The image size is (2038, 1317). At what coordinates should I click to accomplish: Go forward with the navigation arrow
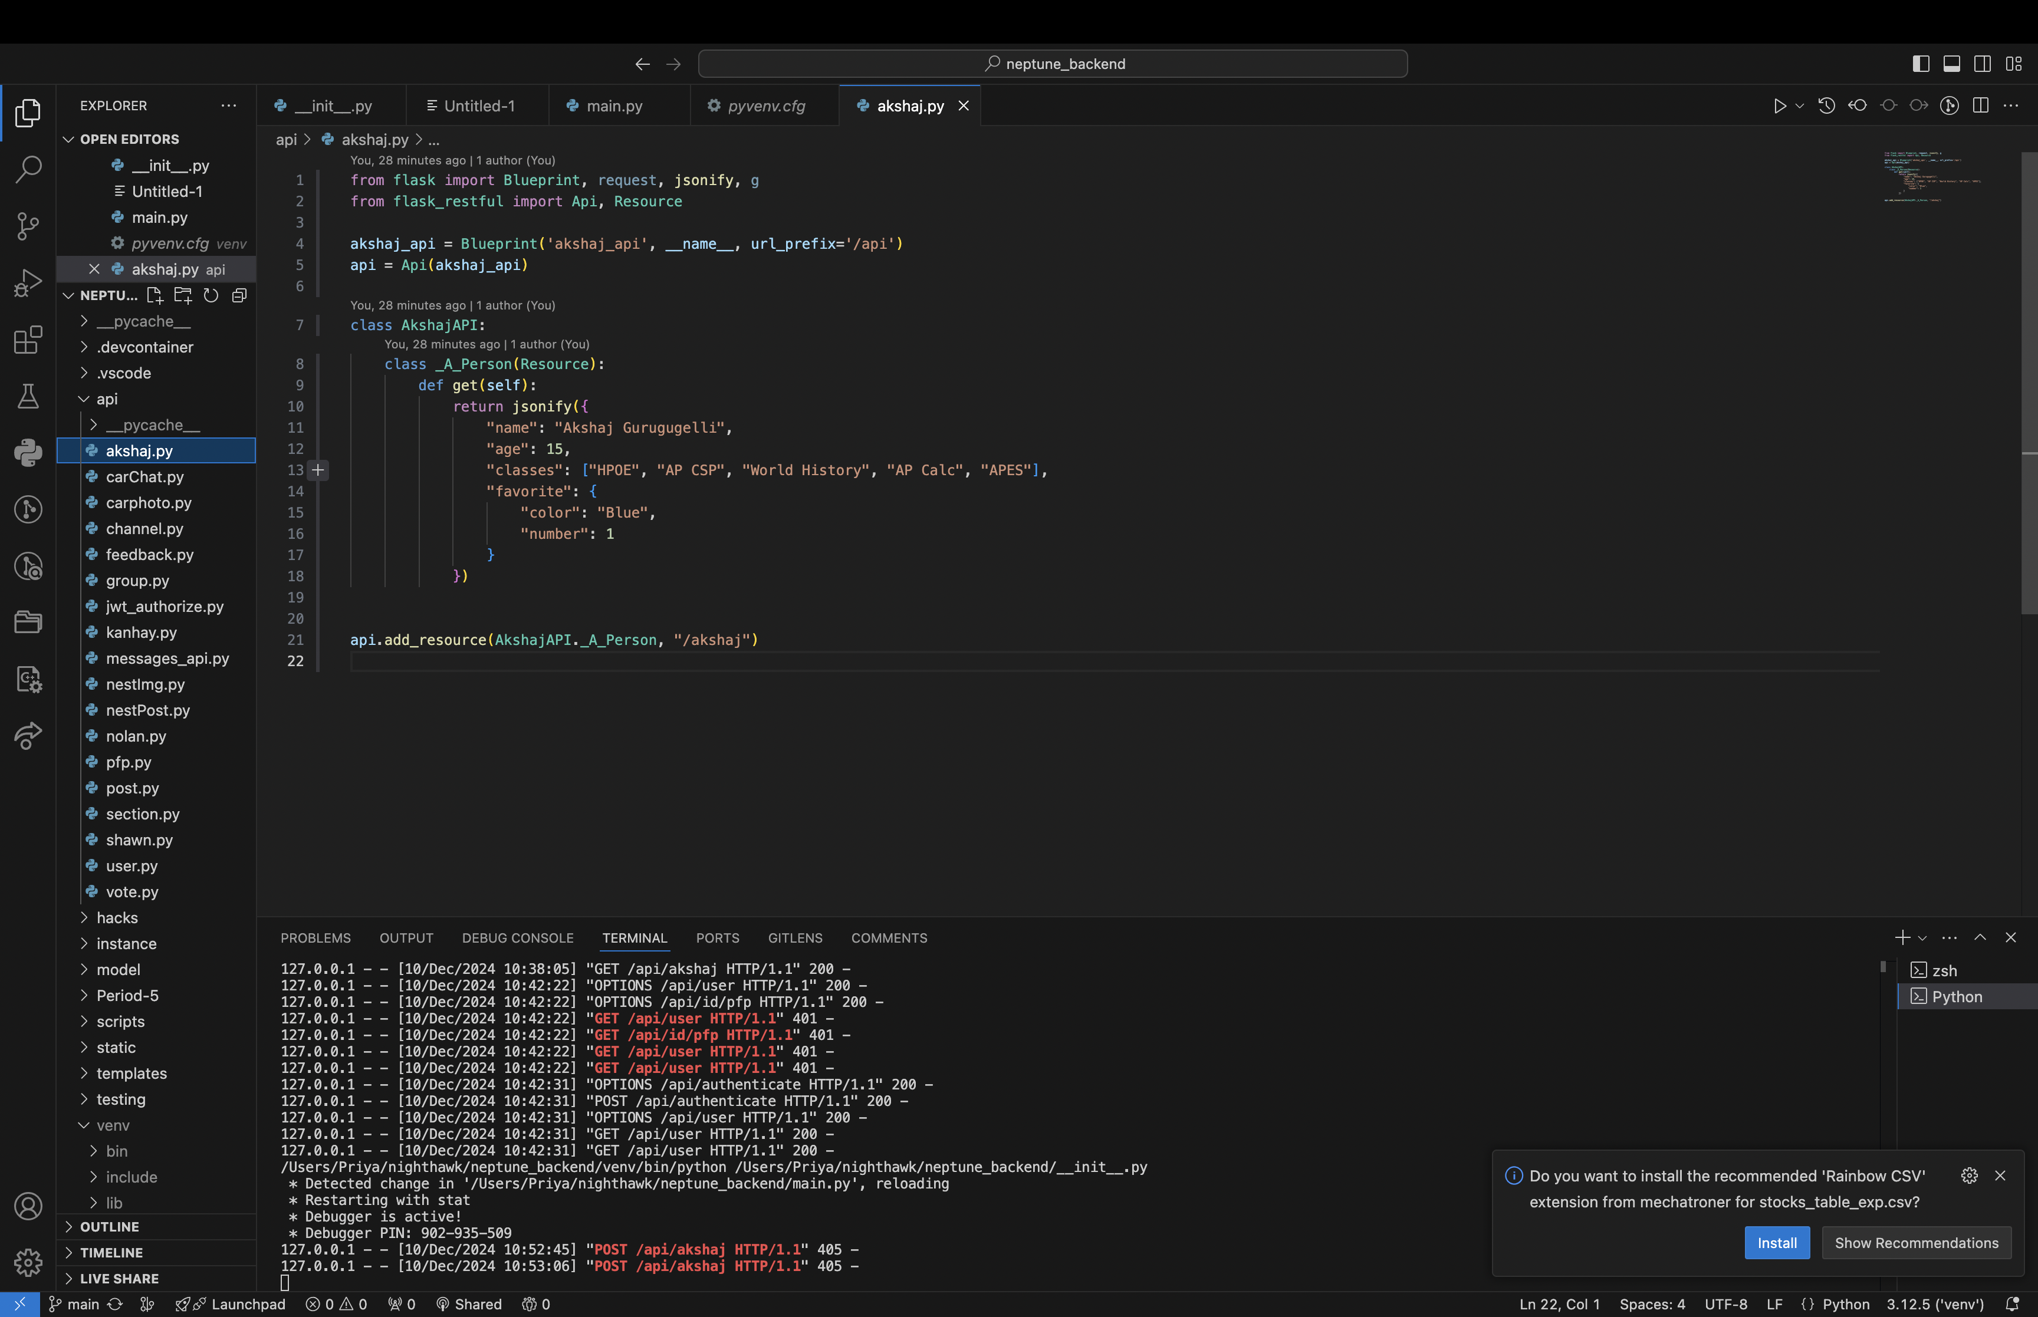click(674, 64)
